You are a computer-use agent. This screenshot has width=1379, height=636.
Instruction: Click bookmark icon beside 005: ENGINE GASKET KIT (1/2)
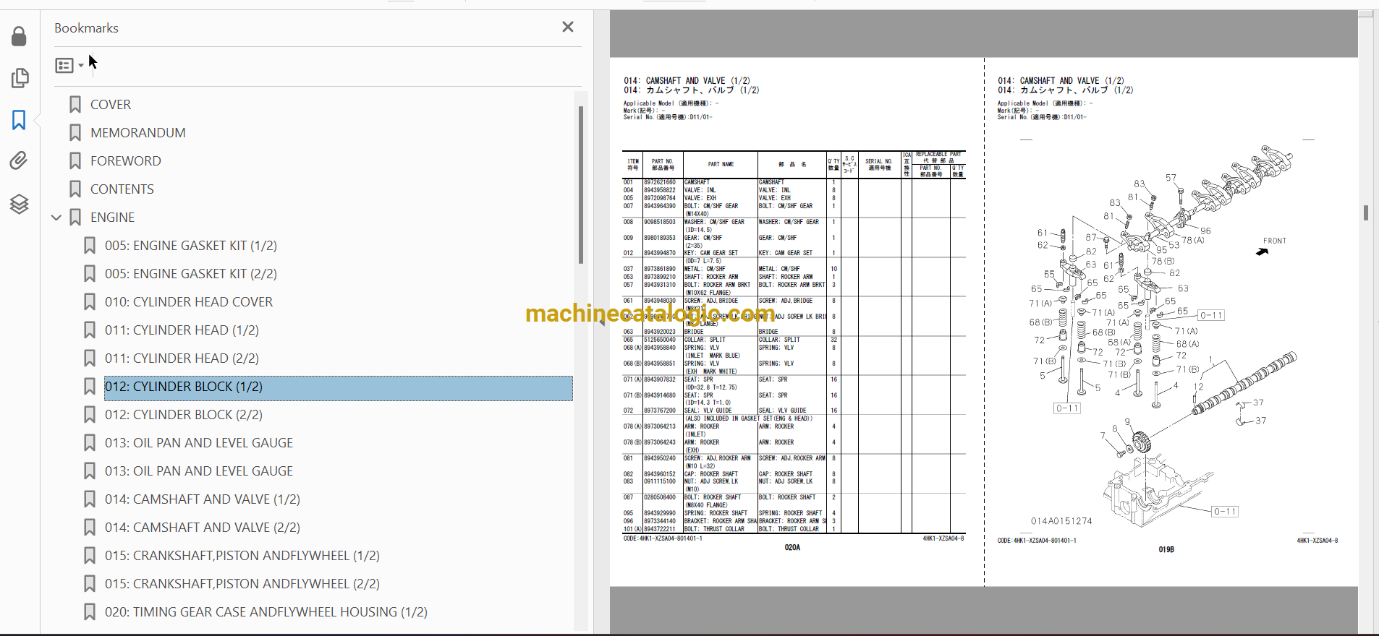(90, 246)
